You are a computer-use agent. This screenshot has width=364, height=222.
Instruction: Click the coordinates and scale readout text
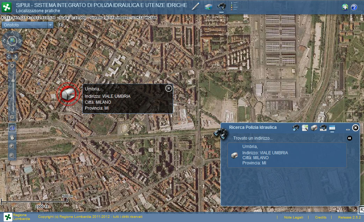pos(79,18)
